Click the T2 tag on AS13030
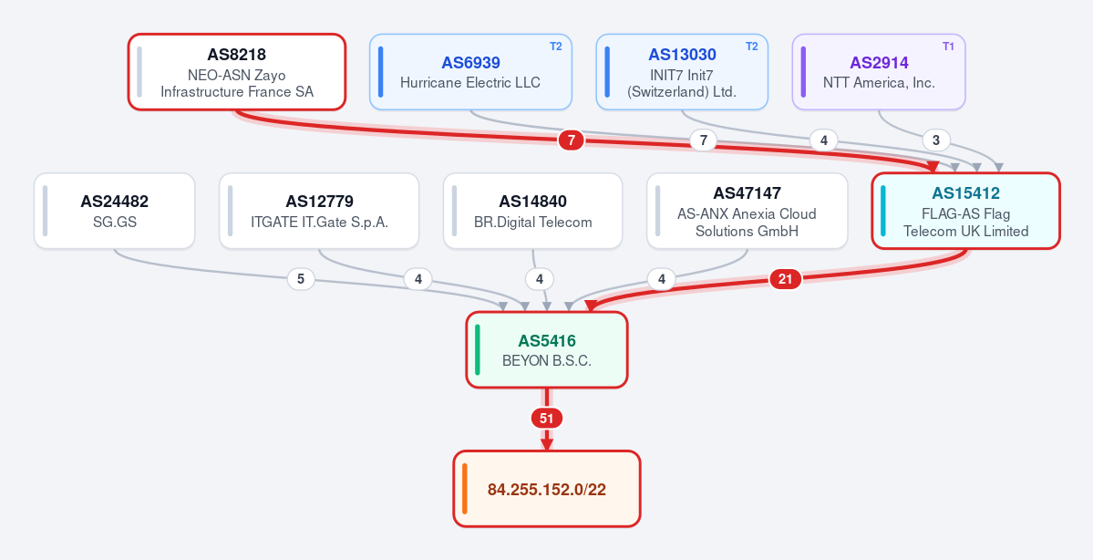Viewport: 1093px width, 560px height. [x=751, y=46]
